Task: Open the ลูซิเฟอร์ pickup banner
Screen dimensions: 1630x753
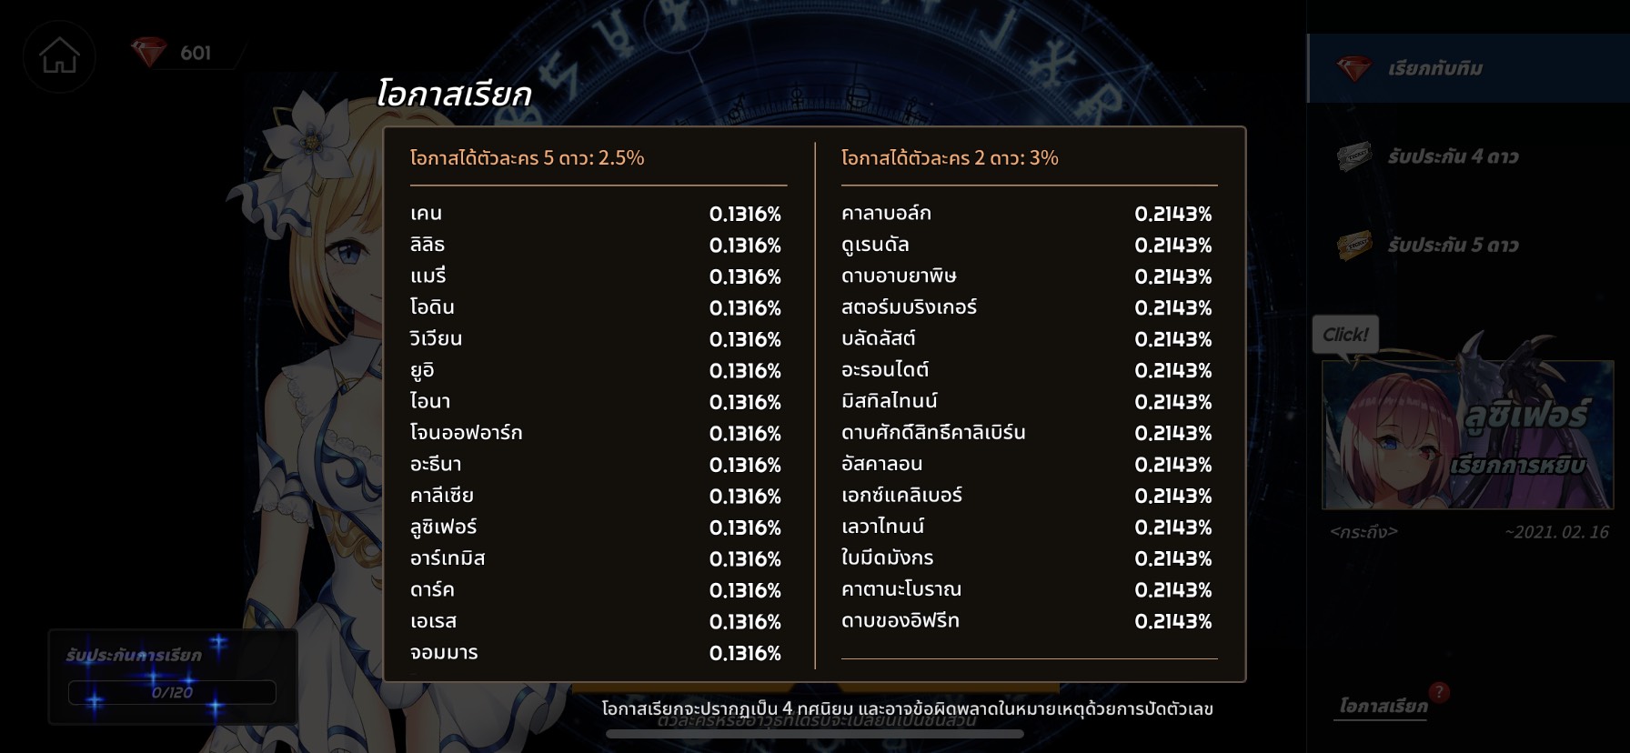Action: 1467,435
